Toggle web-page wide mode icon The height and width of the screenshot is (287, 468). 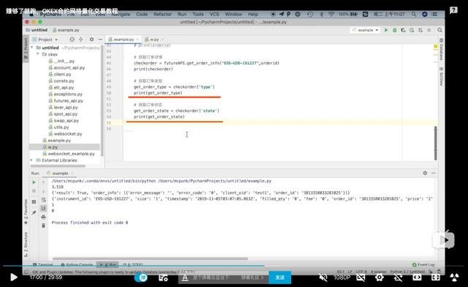pyautogui.click(x=417, y=277)
